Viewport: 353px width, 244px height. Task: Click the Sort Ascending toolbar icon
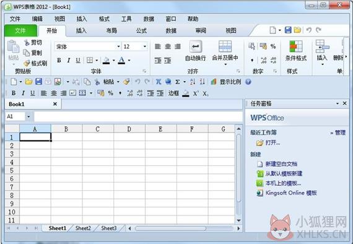[x=193, y=82]
